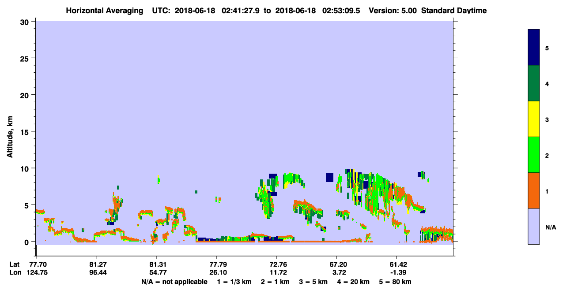
Task: Click the colorbar label '4'
Action: 547,83
